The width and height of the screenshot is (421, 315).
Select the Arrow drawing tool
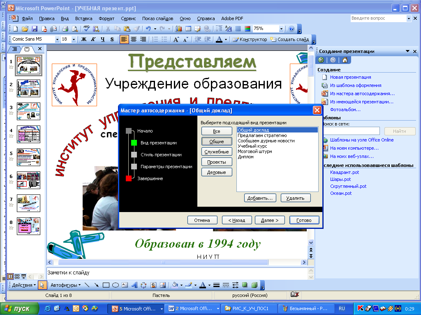tap(96, 285)
